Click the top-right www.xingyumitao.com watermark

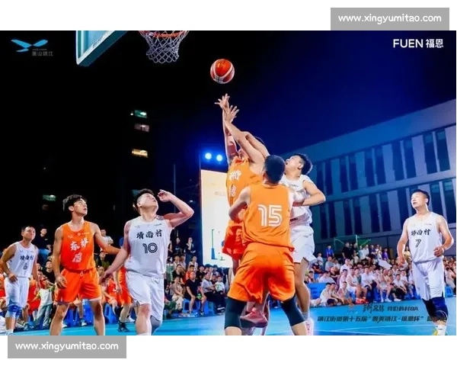pyautogui.click(x=389, y=18)
